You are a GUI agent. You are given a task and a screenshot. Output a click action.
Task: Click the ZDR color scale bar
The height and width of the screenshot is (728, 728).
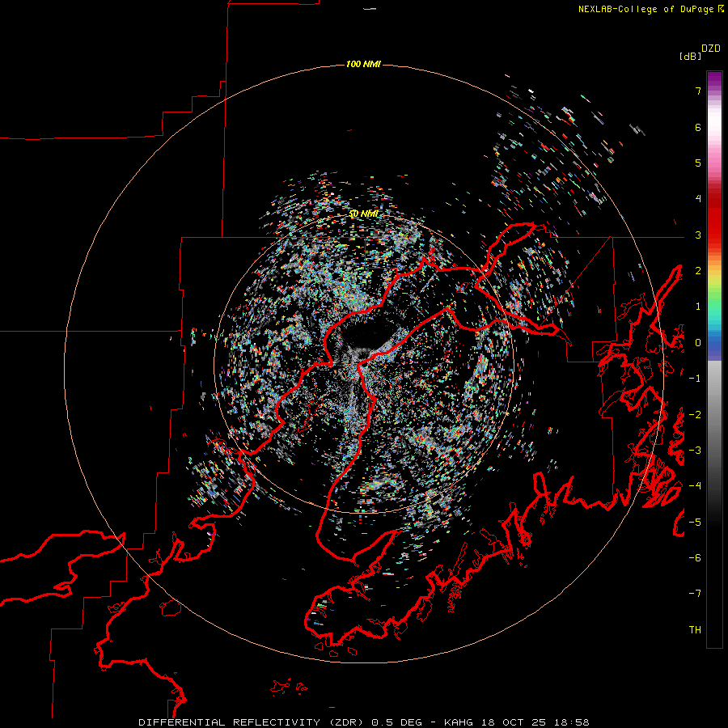(714, 359)
